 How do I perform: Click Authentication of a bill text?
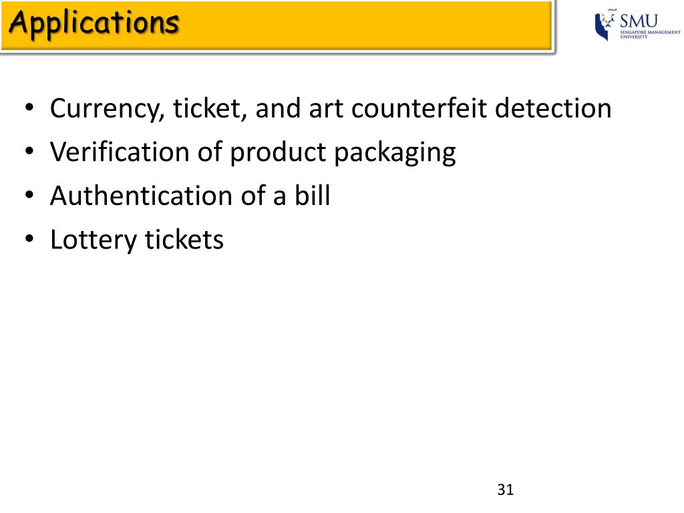click(190, 196)
